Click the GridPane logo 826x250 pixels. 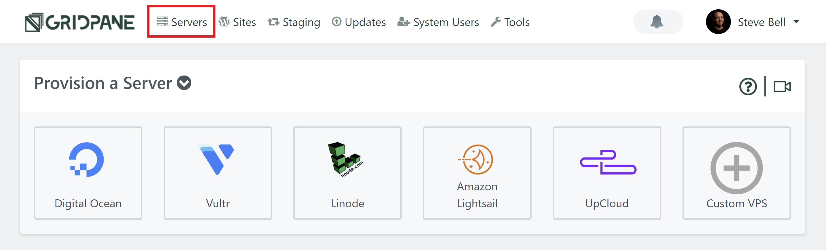click(80, 22)
